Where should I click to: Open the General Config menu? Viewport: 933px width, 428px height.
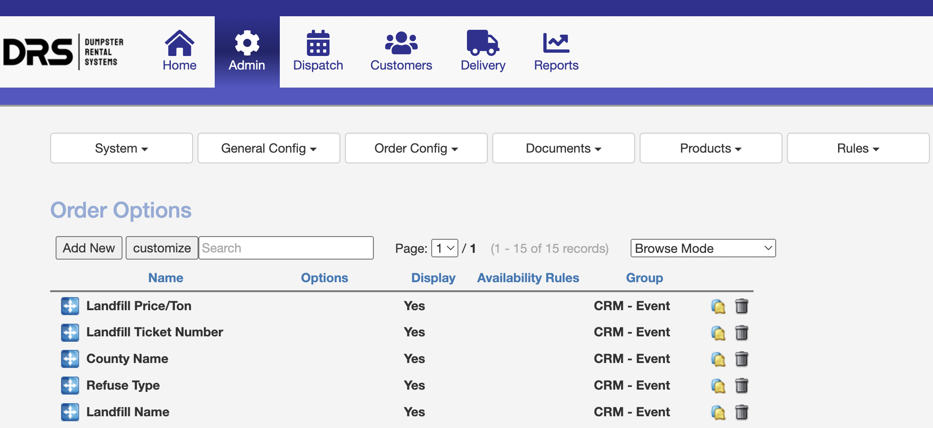[269, 148]
